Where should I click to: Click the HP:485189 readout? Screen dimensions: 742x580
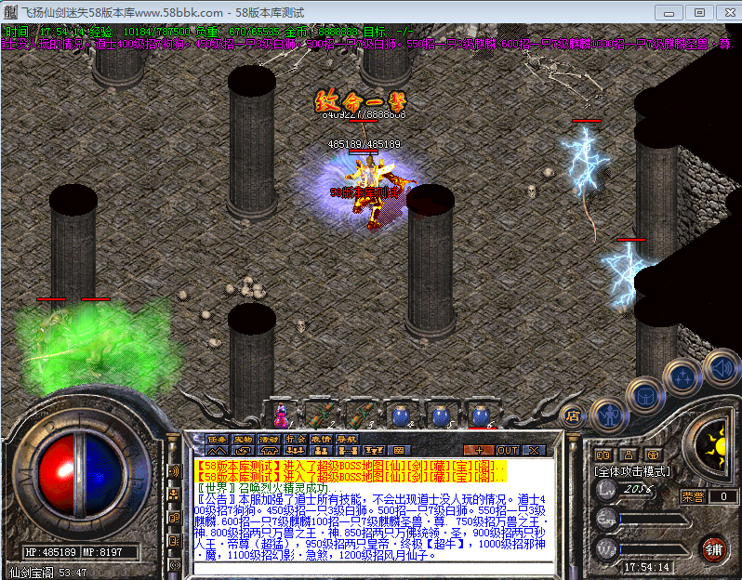(x=50, y=552)
